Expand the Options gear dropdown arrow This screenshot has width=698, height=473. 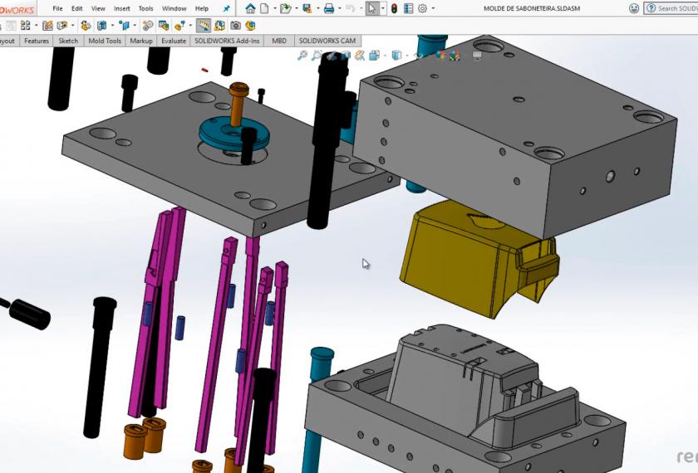click(x=433, y=8)
